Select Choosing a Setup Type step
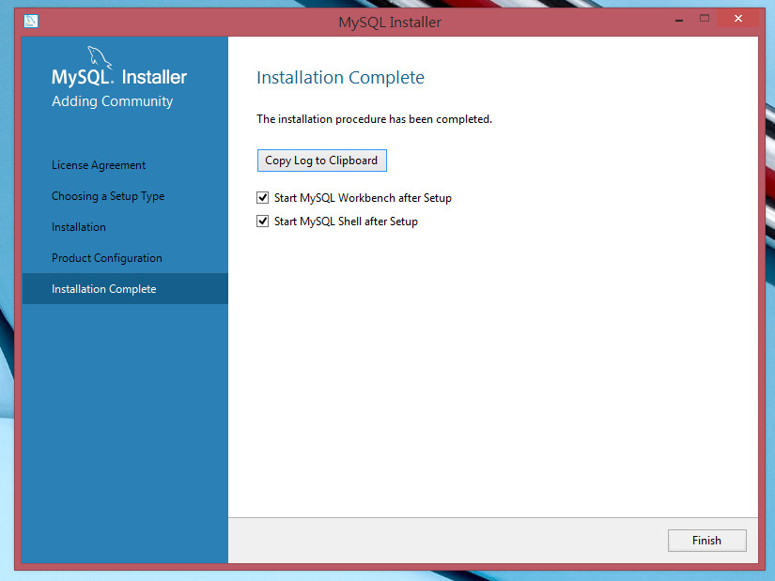The height and width of the screenshot is (581, 775). pos(108,196)
